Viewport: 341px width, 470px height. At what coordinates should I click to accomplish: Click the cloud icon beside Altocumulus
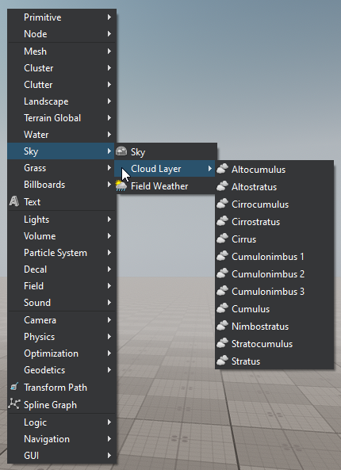pyautogui.click(x=222, y=169)
